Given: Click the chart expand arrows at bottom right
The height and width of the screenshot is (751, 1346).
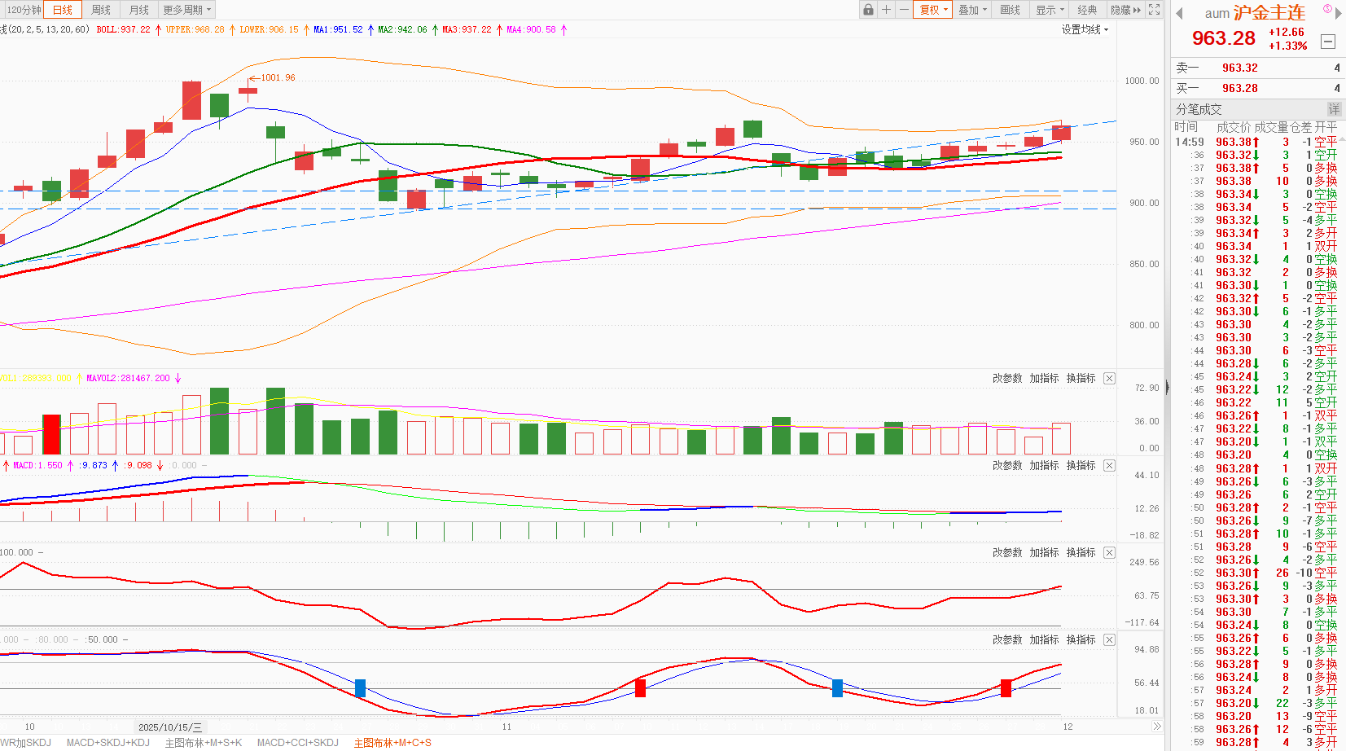Looking at the screenshot, I should (x=1156, y=727).
